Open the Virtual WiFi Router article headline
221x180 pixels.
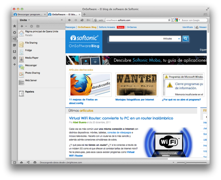point(121,118)
